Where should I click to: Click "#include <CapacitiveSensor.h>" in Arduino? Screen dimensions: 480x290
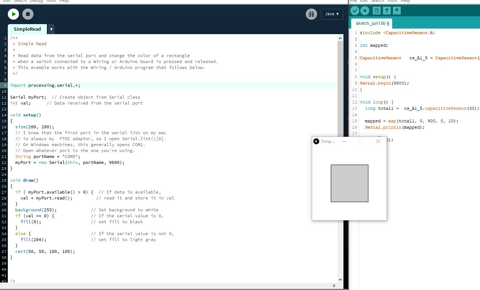point(397,33)
